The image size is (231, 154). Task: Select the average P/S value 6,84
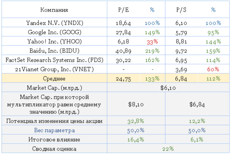pyautogui.click(x=181, y=79)
